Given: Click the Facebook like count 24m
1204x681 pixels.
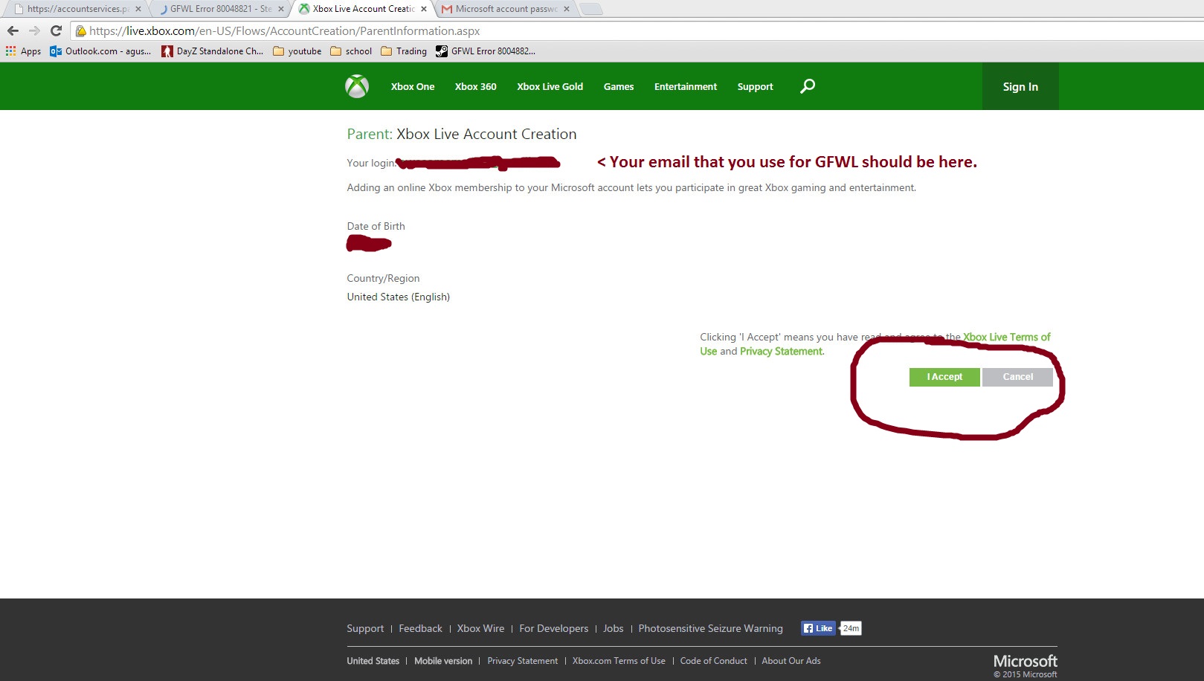Looking at the screenshot, I should coord(851,628).
